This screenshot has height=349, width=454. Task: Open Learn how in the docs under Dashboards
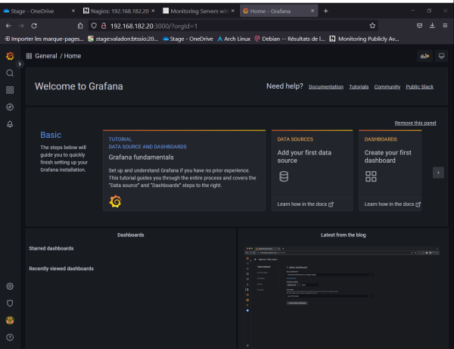point(392,204)
